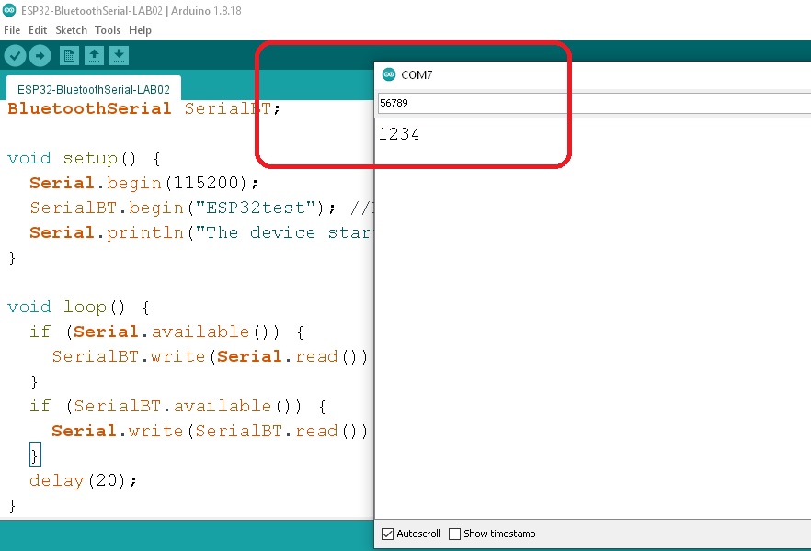The image size is (811, 551).
Task: Click the if (SerialBT.available()) line
Action: (177, 406)
